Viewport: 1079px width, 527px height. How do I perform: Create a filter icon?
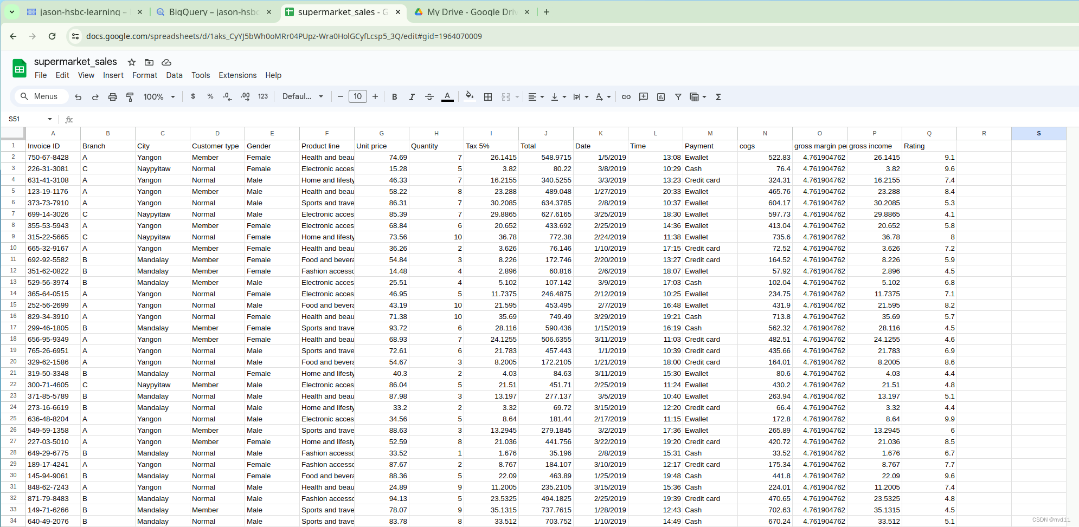(x=678, y=97)
